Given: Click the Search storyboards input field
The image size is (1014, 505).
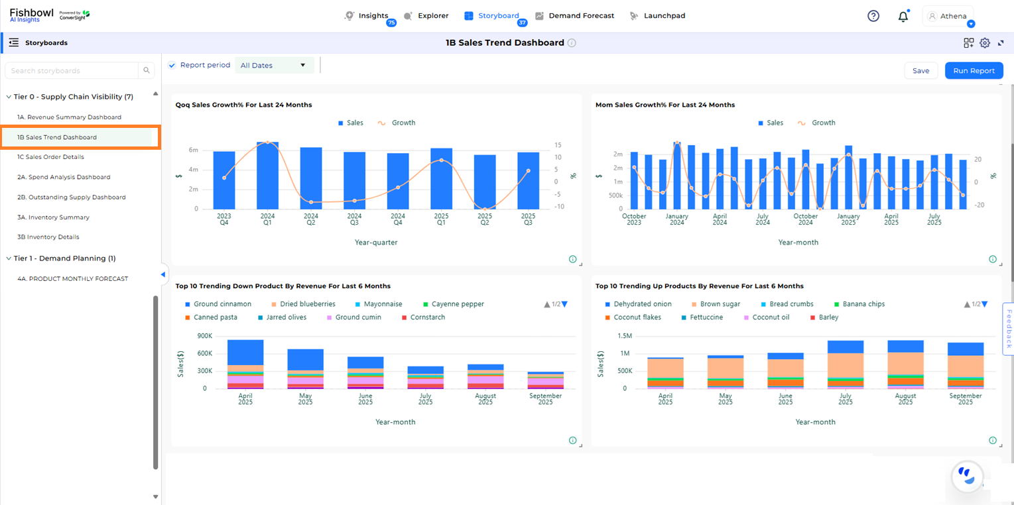Looking at the screenshot, I should tap(73, 70).
